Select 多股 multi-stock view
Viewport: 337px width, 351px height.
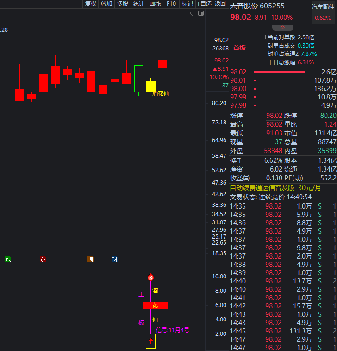(x=122, y=4)
